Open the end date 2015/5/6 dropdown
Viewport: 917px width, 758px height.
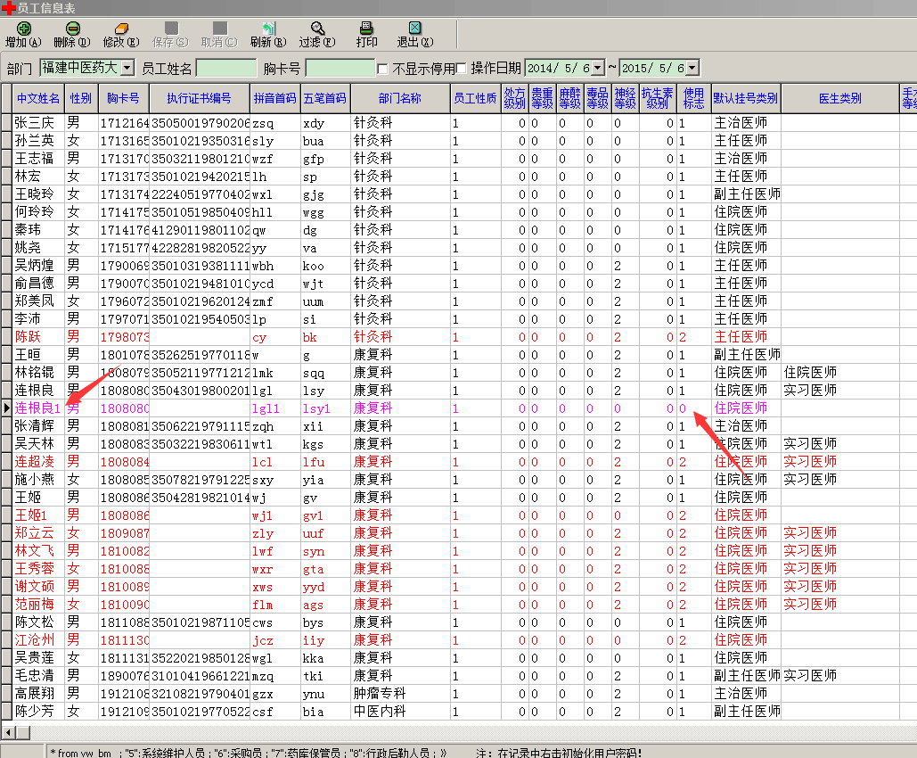coord(692,68)
